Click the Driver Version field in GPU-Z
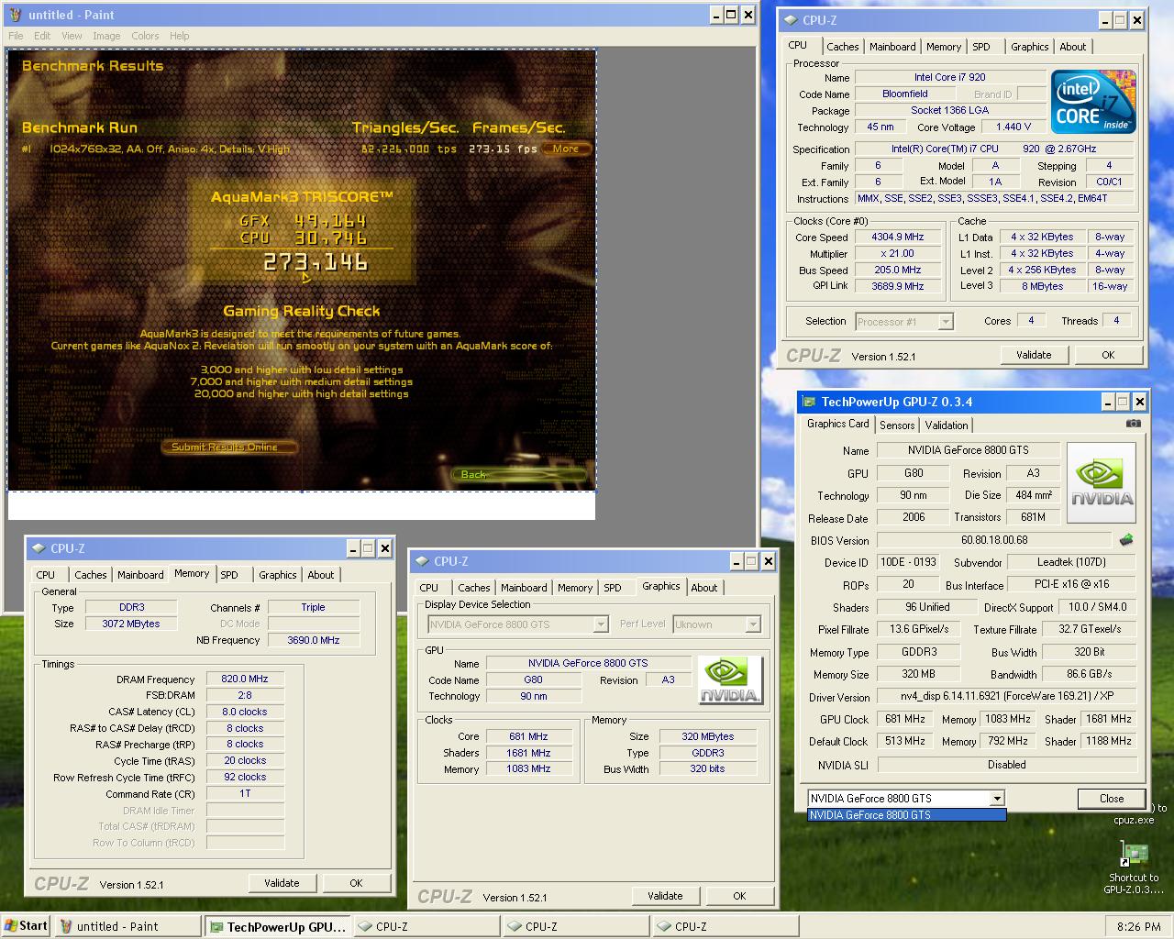The height and width of the screenshot is (939, 1174). [x=1007, y=697]
